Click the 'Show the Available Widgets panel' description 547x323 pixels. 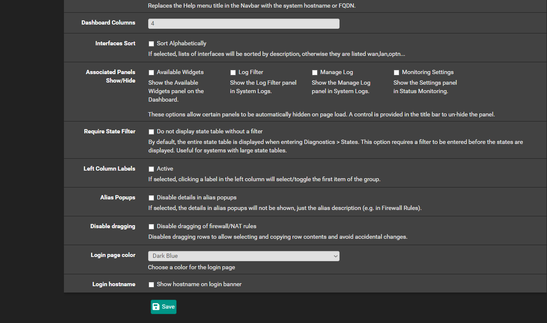(176, 91)
